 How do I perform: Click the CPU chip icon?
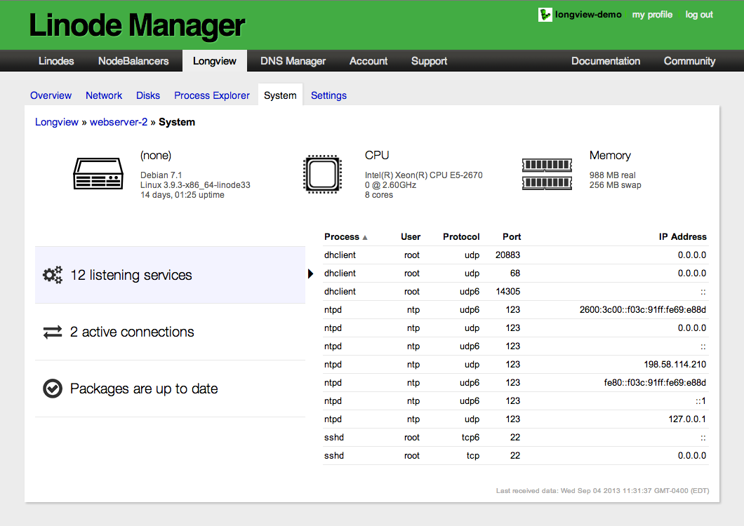coord(322,173)
